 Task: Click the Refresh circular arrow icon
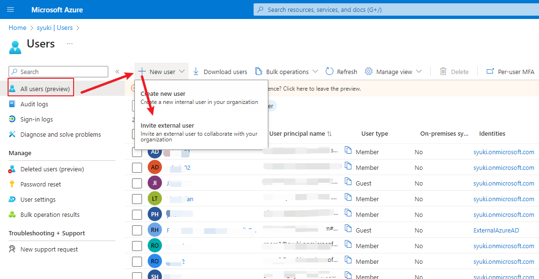click(x=330, y=72)
